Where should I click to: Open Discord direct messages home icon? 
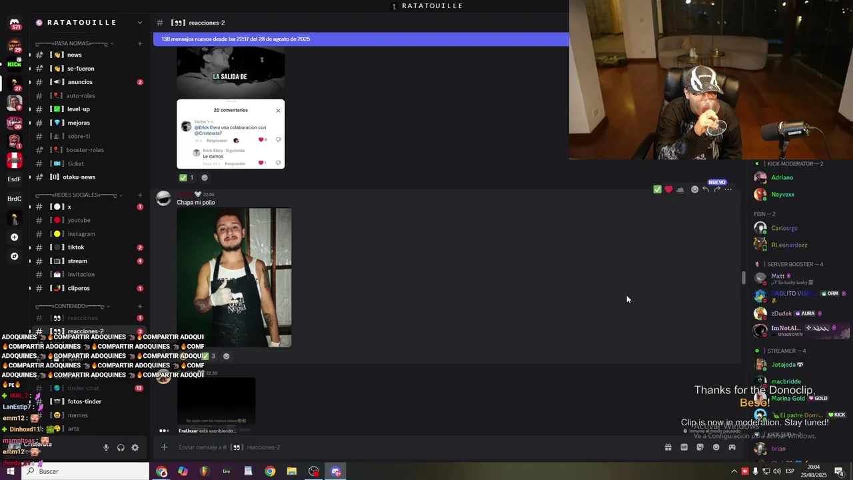click(15, 23)
